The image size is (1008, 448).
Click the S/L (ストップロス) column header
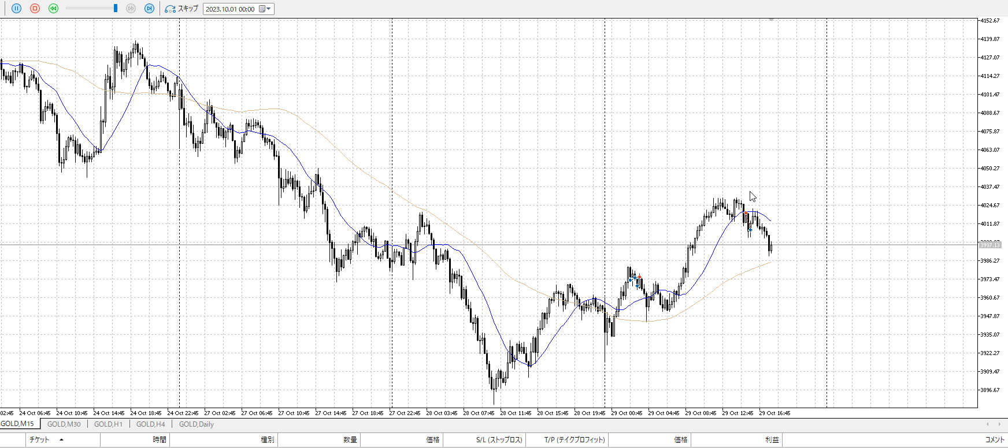(x=499, y=440)
